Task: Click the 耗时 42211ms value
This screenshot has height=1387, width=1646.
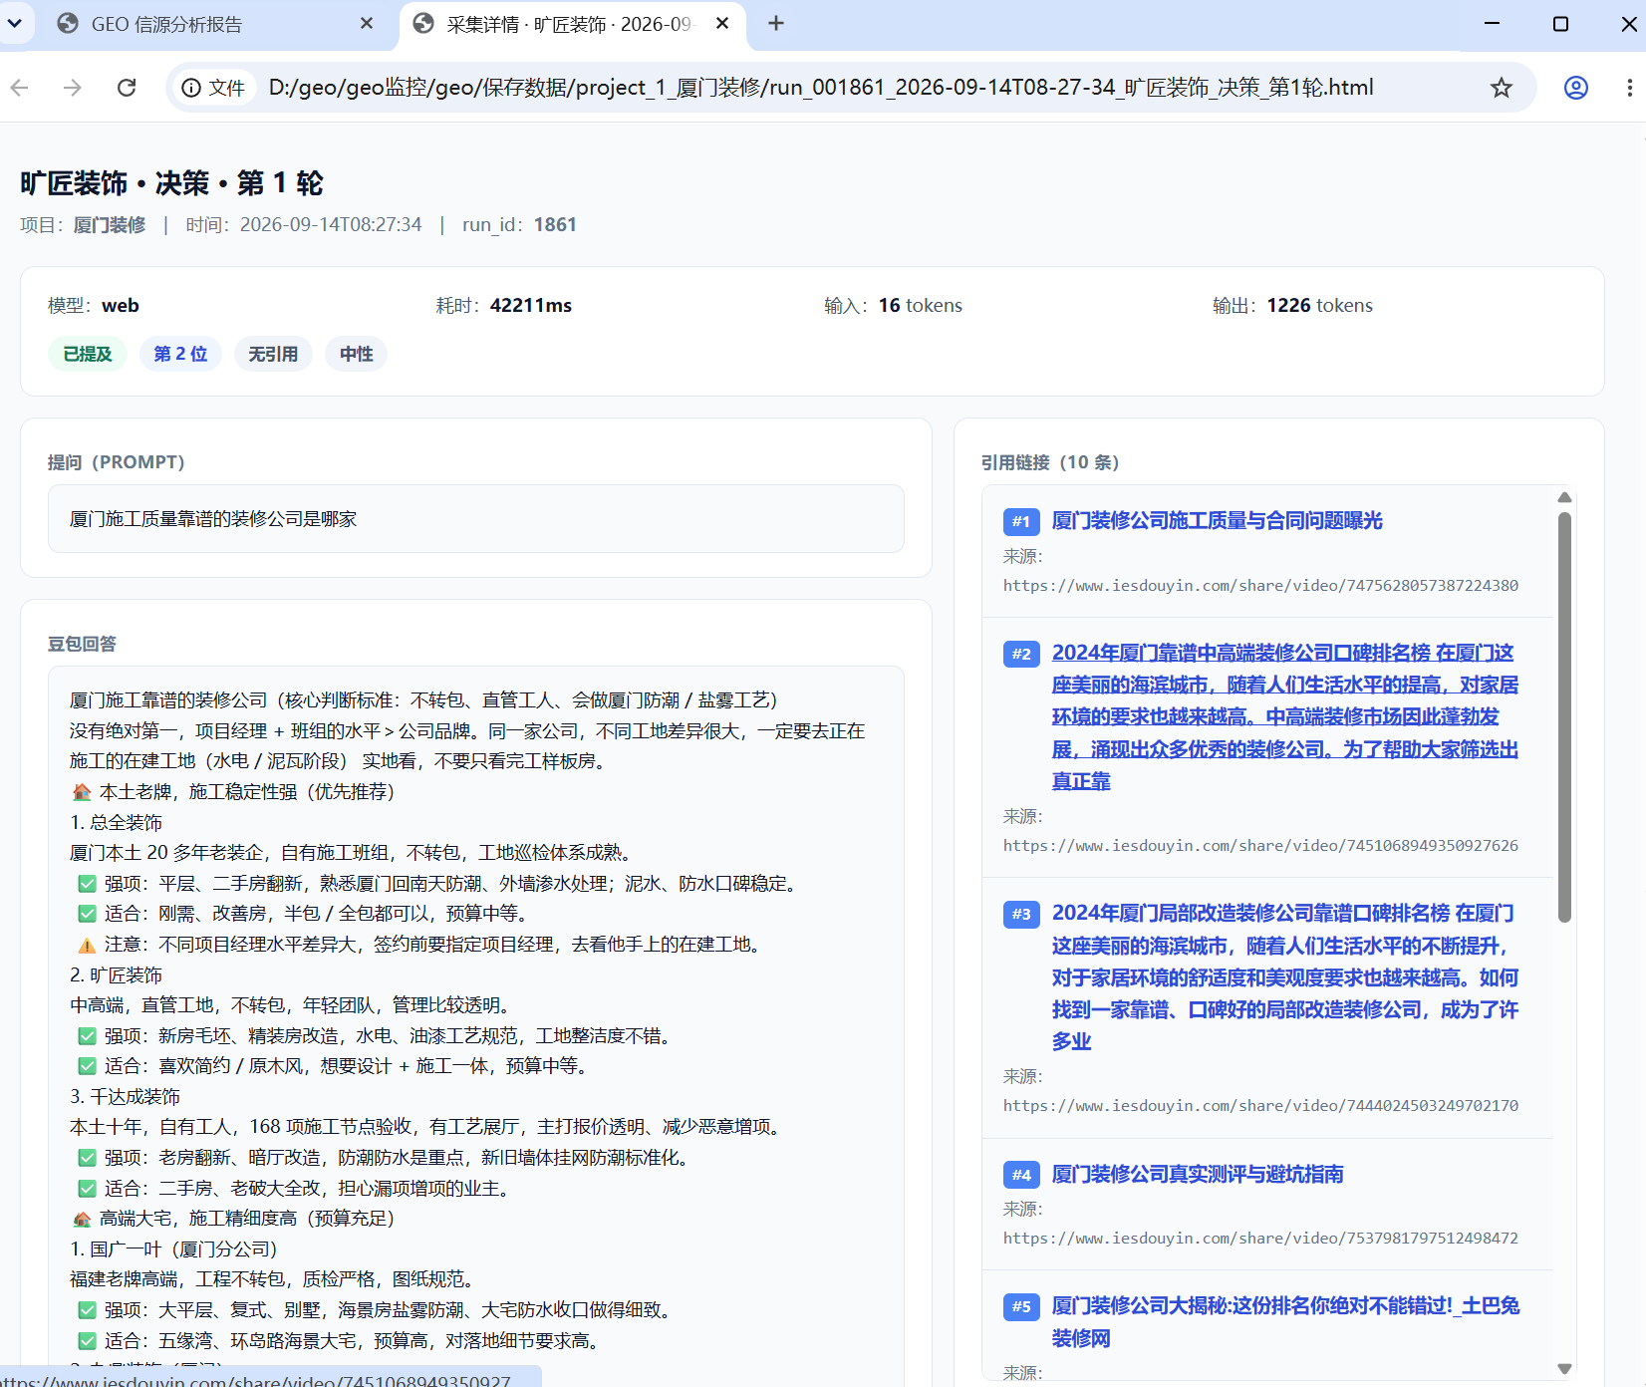Action: click(531, 305)
